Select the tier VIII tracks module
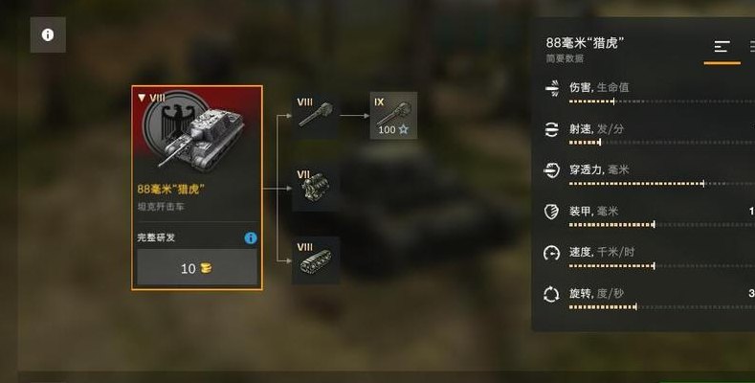 click(316, 260)
